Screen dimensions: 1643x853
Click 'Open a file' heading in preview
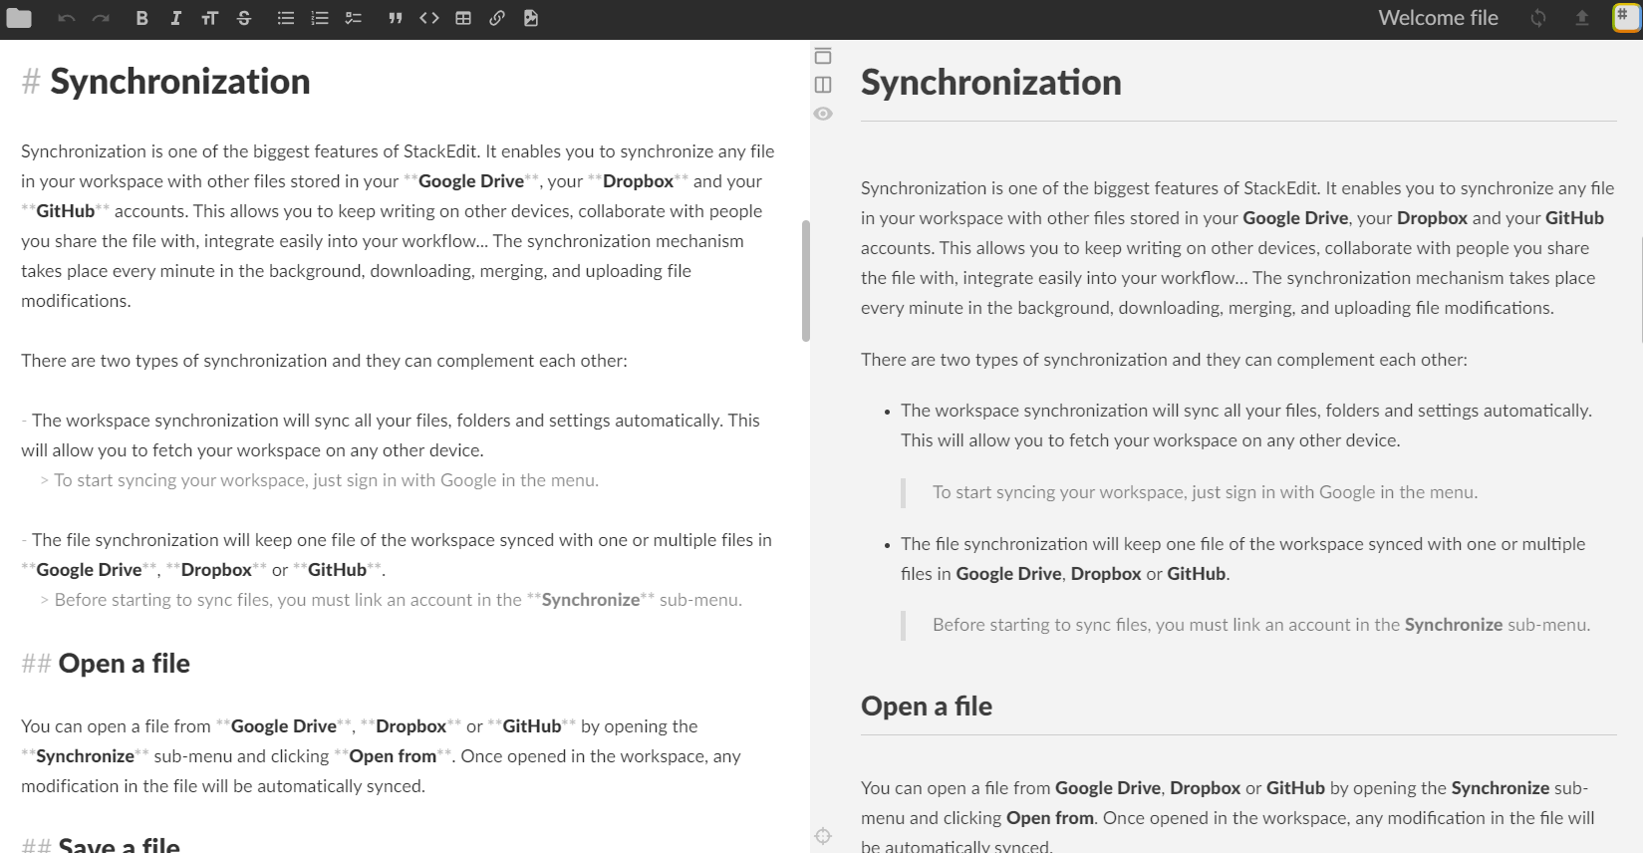(927, 707)
